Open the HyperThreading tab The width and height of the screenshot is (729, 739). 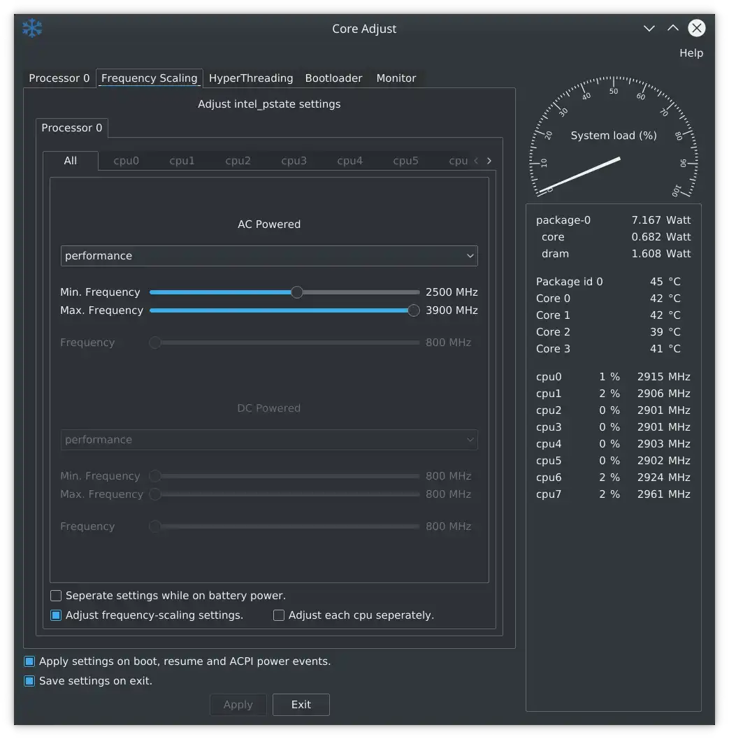click(x=251, y=78)
